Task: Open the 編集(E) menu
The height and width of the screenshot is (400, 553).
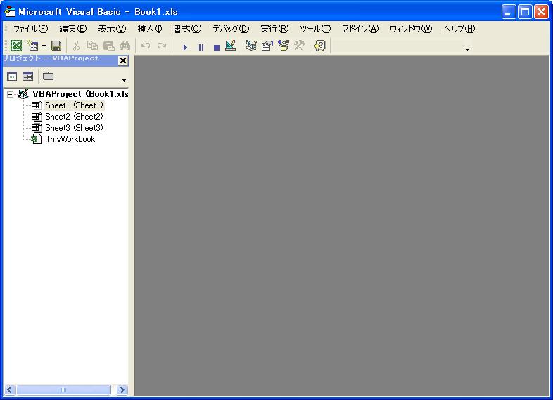Action: tap(73, 29)
